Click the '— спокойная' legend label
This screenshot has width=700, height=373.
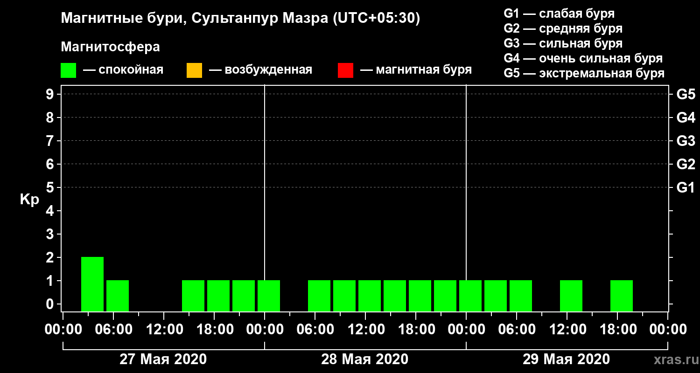coord(123,70)
